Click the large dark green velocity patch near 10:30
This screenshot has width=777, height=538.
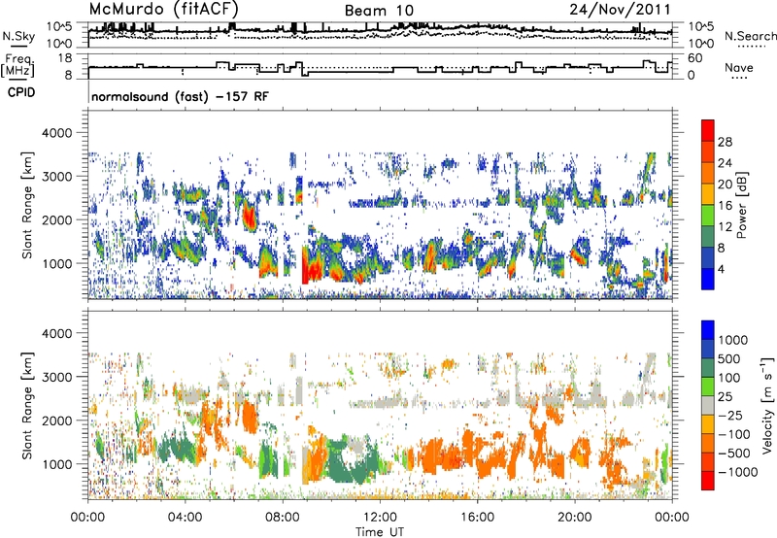(350, 461)
